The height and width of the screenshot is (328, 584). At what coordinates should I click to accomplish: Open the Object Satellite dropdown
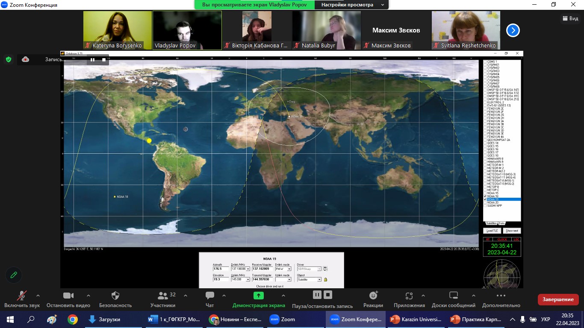[x=319, y=280]
